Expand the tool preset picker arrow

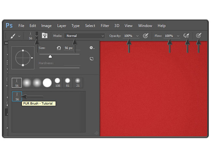19,36
